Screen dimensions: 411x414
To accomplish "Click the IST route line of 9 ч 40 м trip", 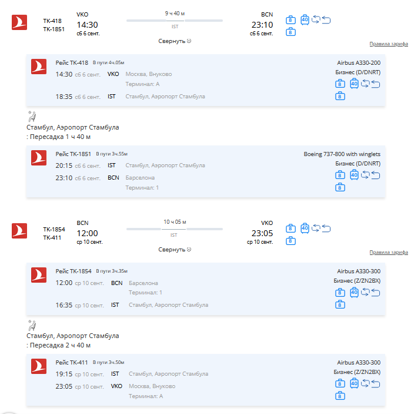I will (175, 21).
